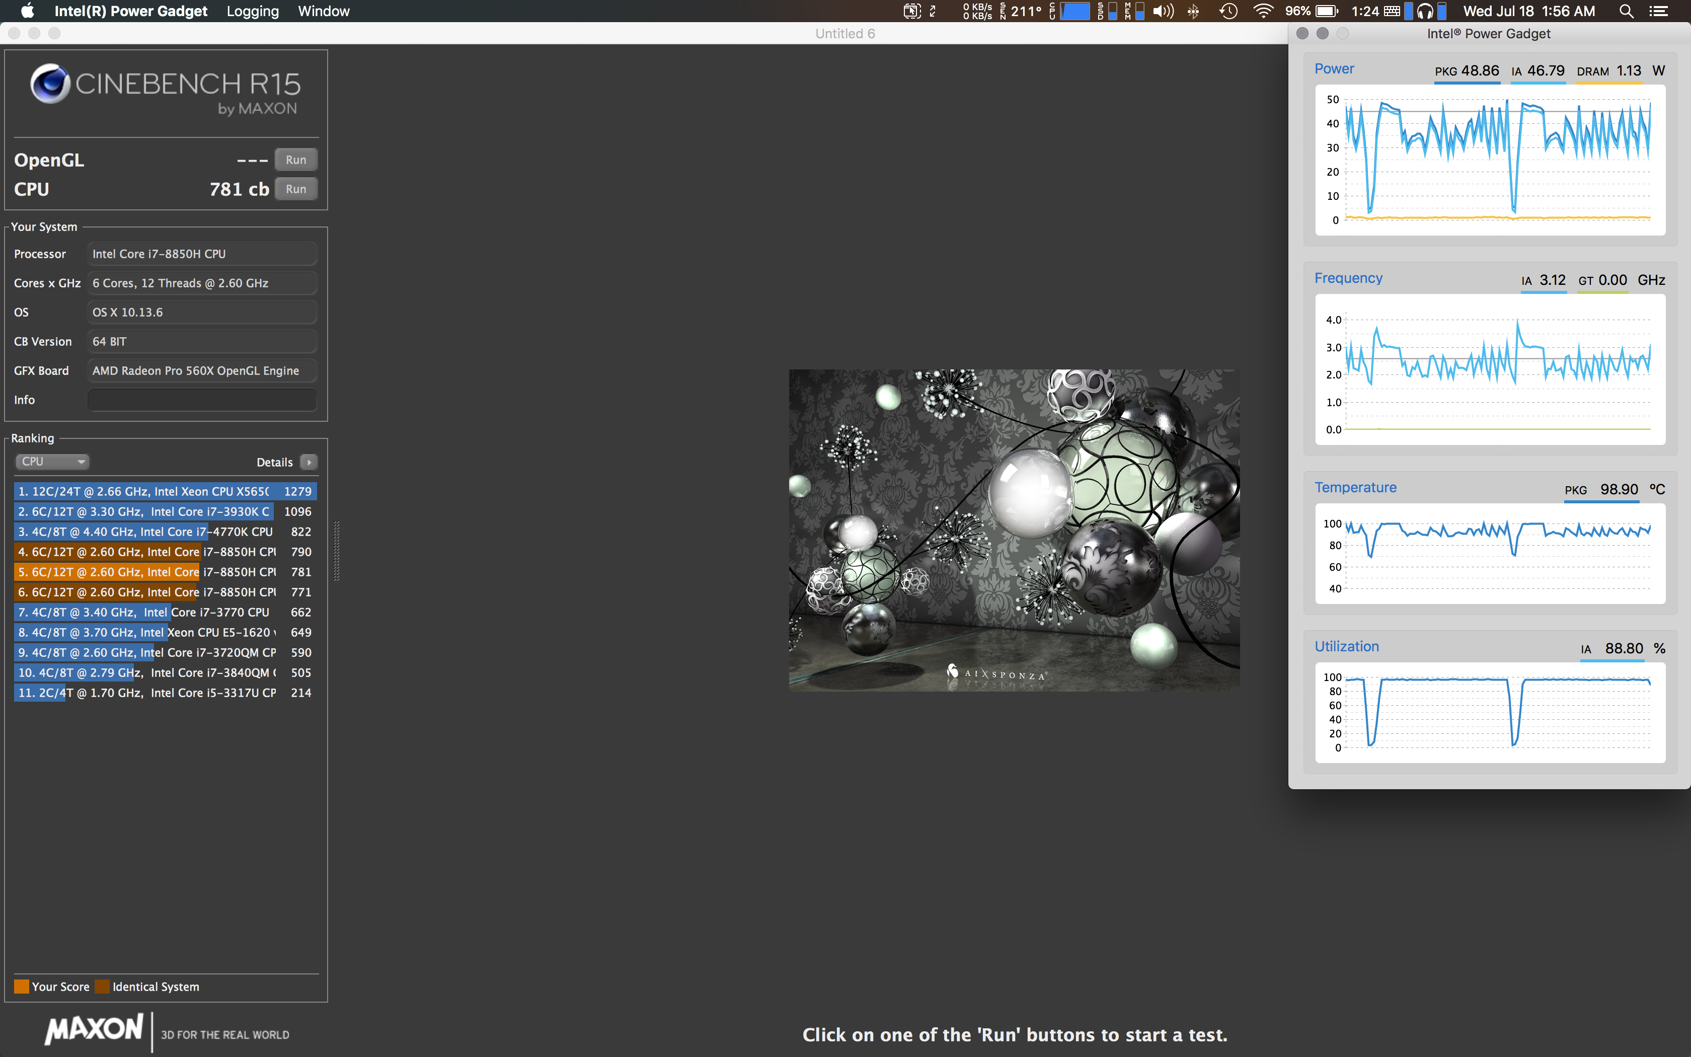The width and height of the screenshot is (1691, 1057).
Task: Open the Window menu
Action: pyautogui.click(x=324, y=11)
